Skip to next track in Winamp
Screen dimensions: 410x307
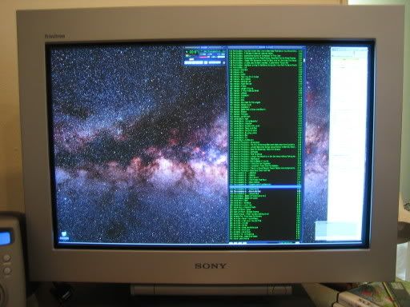pos(201,62)
